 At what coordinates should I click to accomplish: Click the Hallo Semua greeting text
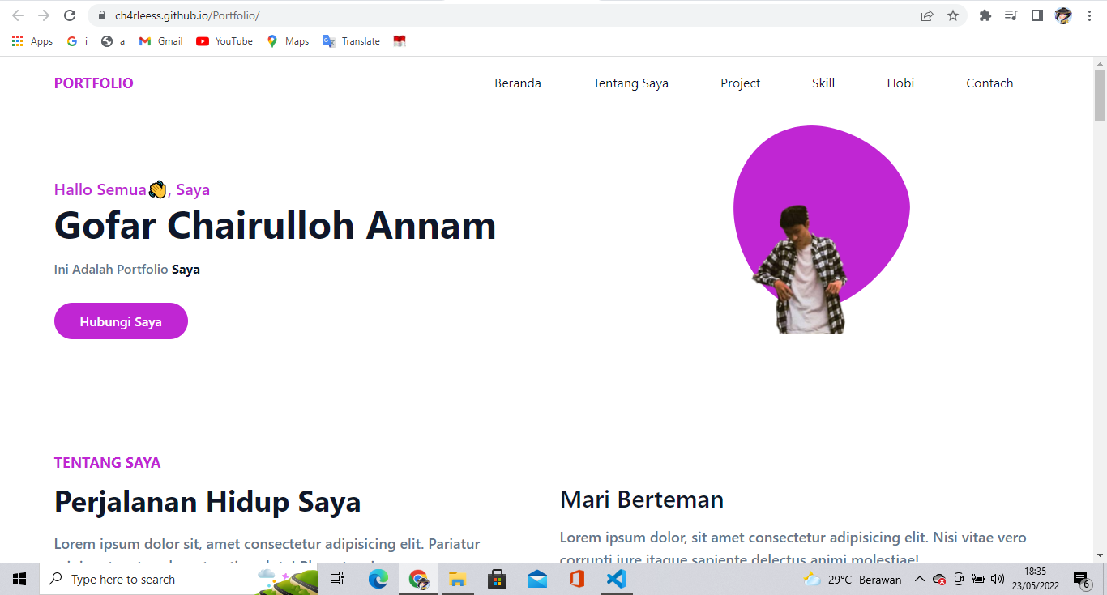coord(132,189)
